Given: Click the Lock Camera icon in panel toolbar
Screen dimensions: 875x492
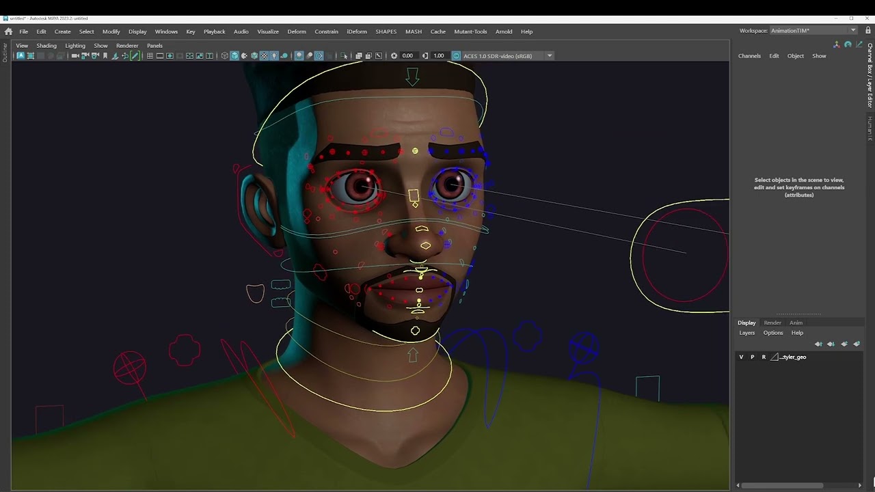Looking at the screenshot, I should [x=85, y=55].
